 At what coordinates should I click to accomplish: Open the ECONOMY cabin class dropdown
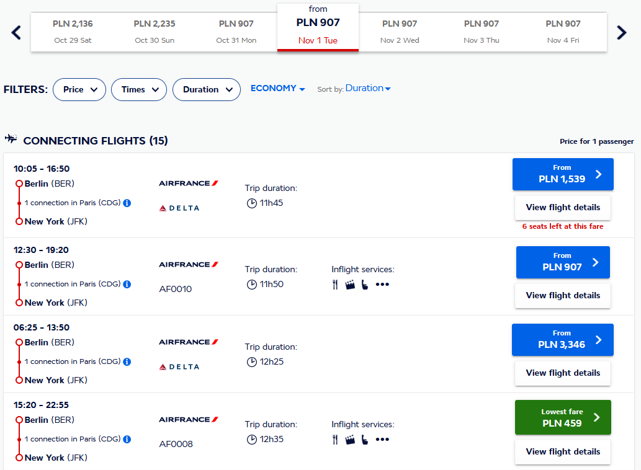277,88
